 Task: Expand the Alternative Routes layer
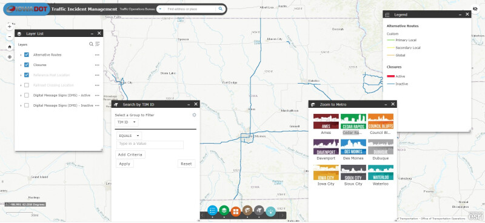coord(21,55)
